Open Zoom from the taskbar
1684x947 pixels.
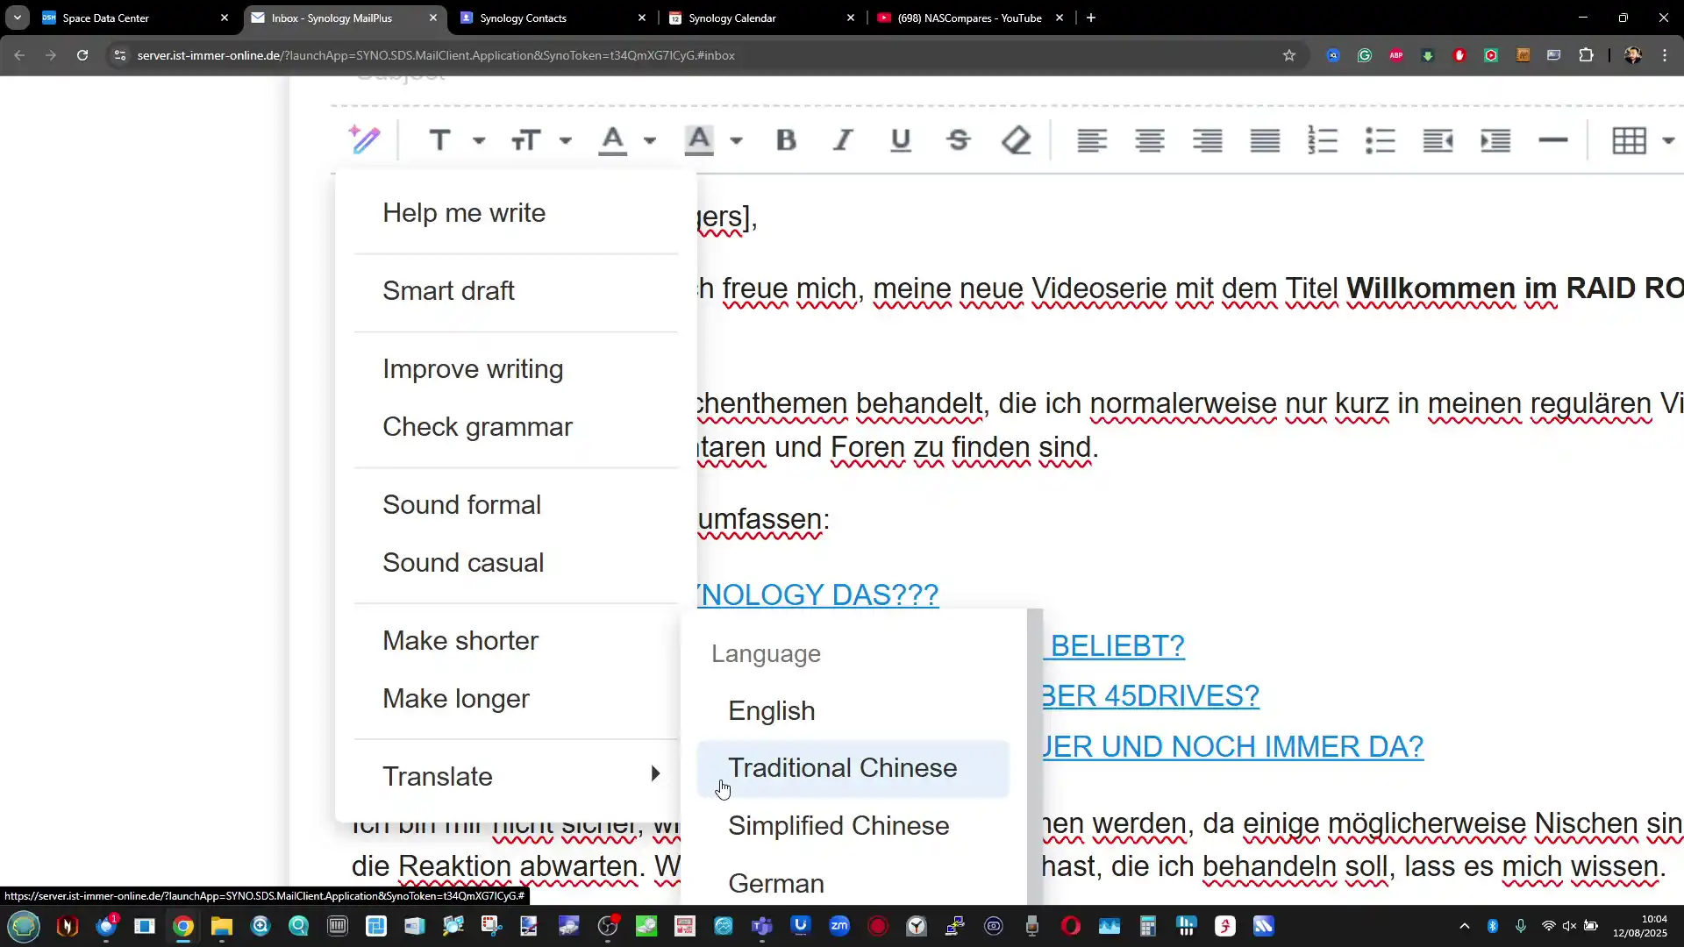pos(839,926)
